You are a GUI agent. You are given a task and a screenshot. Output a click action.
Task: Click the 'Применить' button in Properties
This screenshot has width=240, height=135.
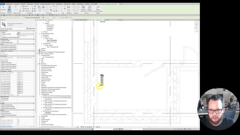coord(33,127)
